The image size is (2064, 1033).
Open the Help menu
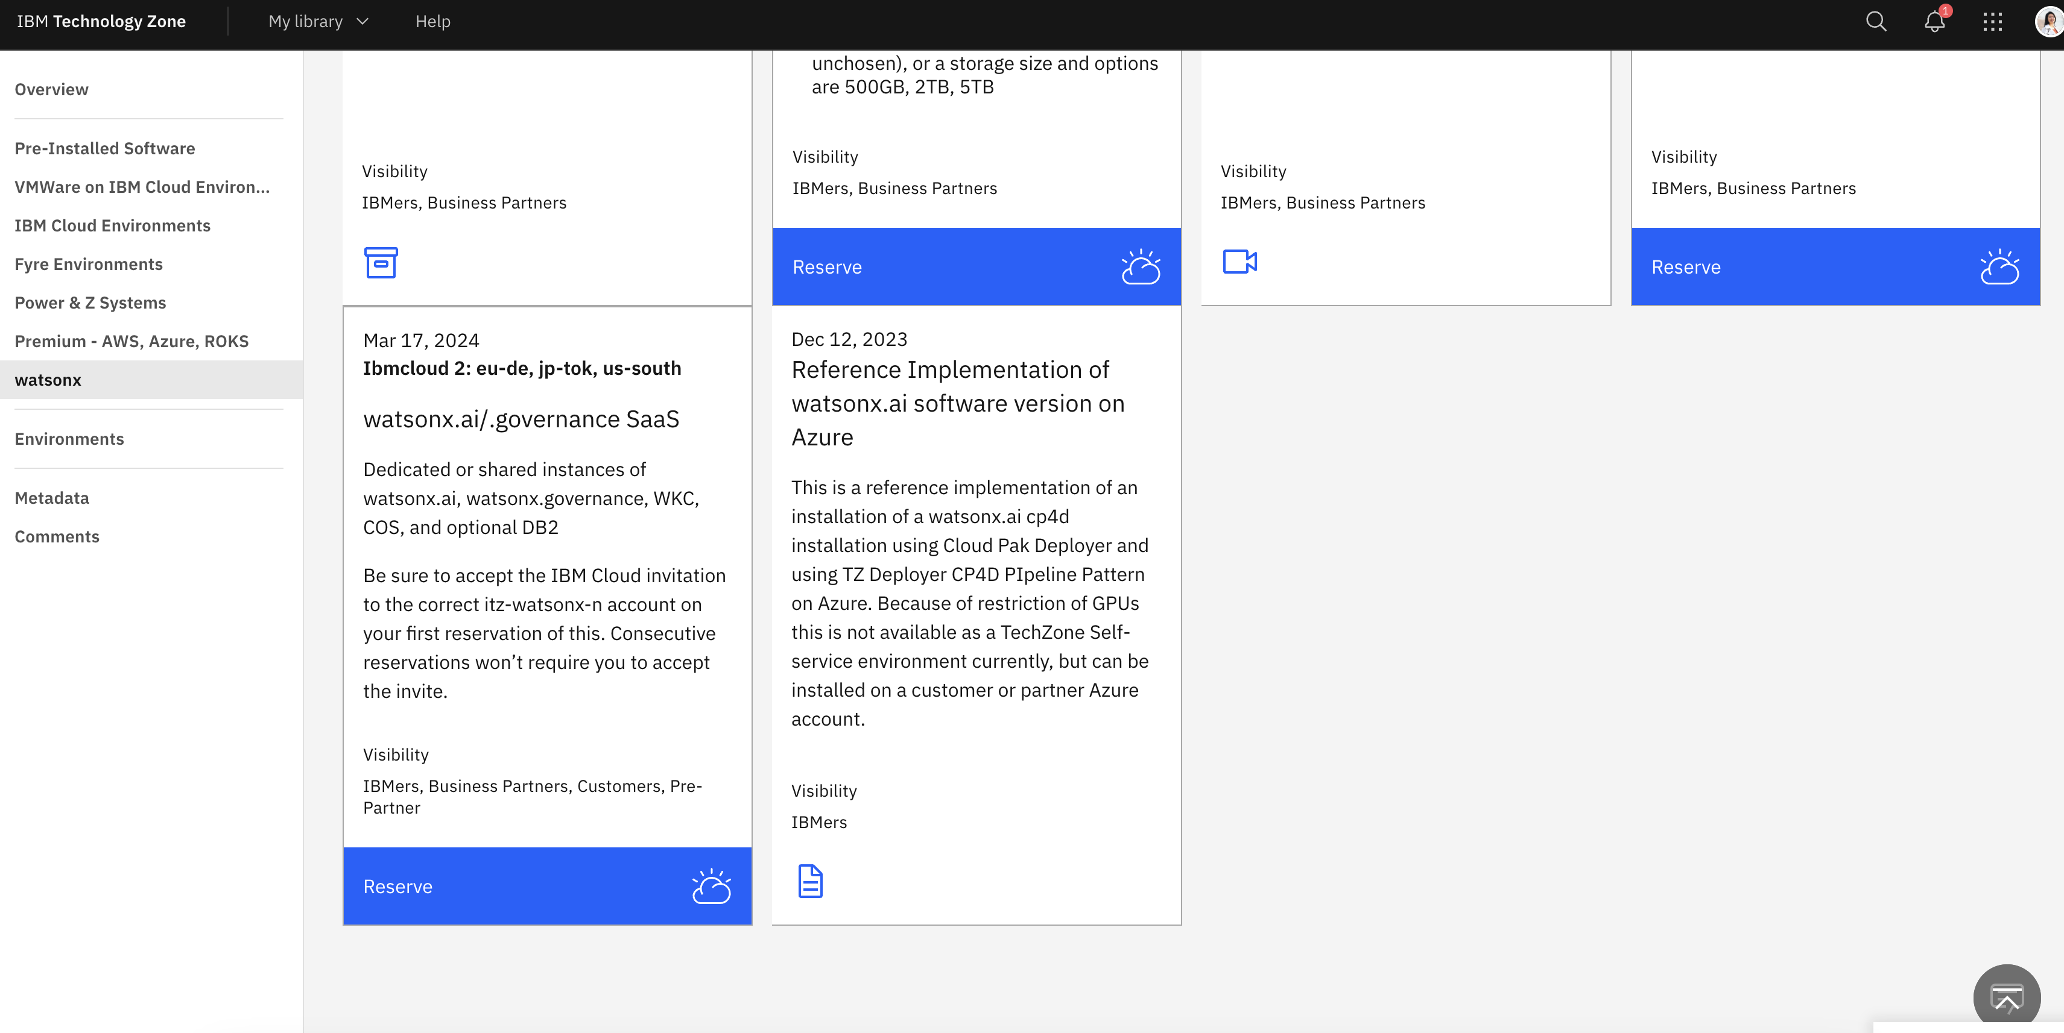[x=432, y=22]
